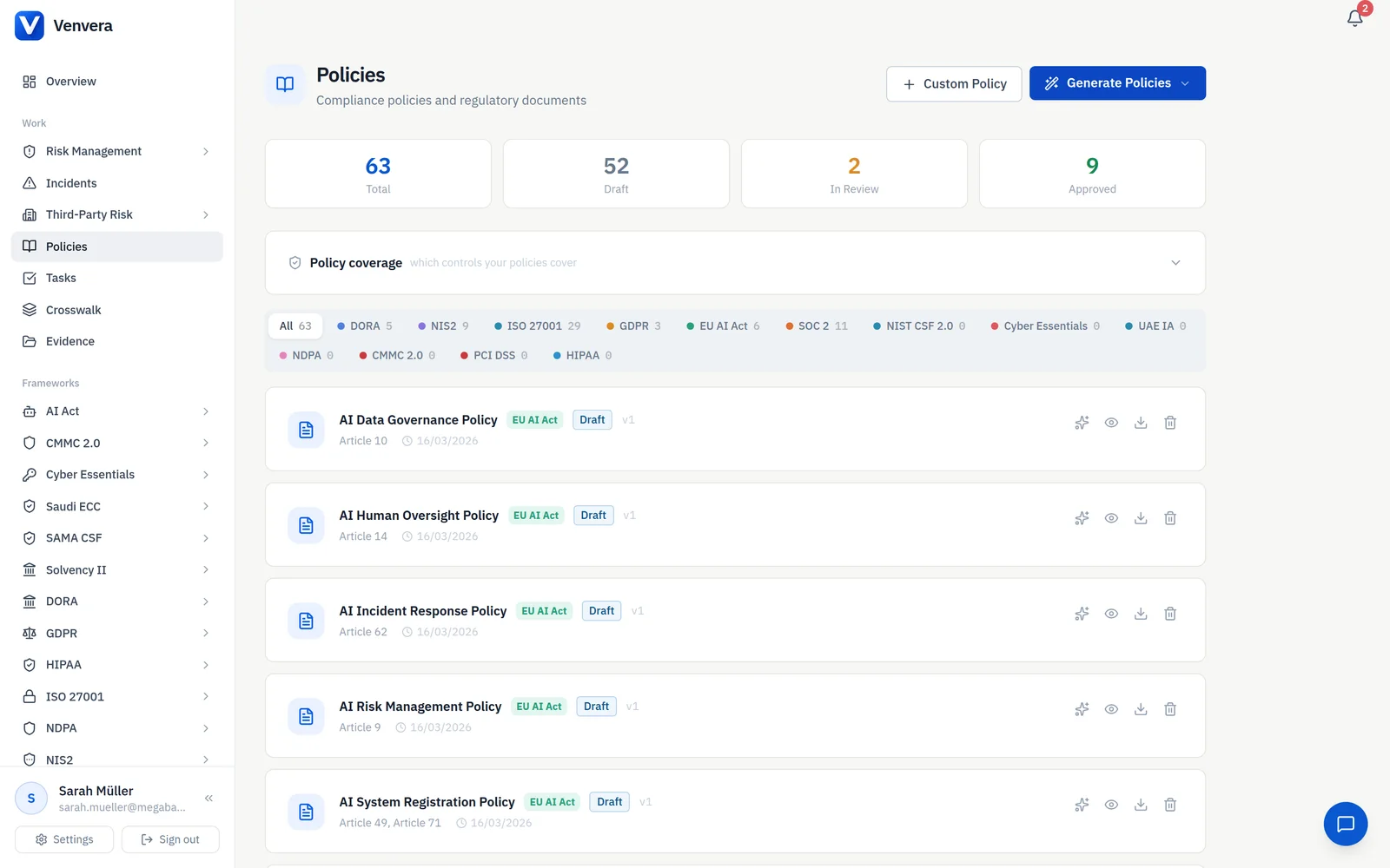Click the Policies book icon in header
The width and height of the screenshot is (1390, 868).
tap(285, 84)
